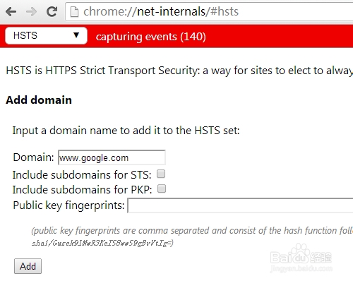
Task: Click the page icon in the address bar
Action: [74, 12]
